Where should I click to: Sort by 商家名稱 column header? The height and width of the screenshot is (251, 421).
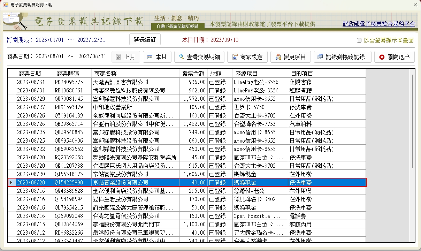[135, 73]
